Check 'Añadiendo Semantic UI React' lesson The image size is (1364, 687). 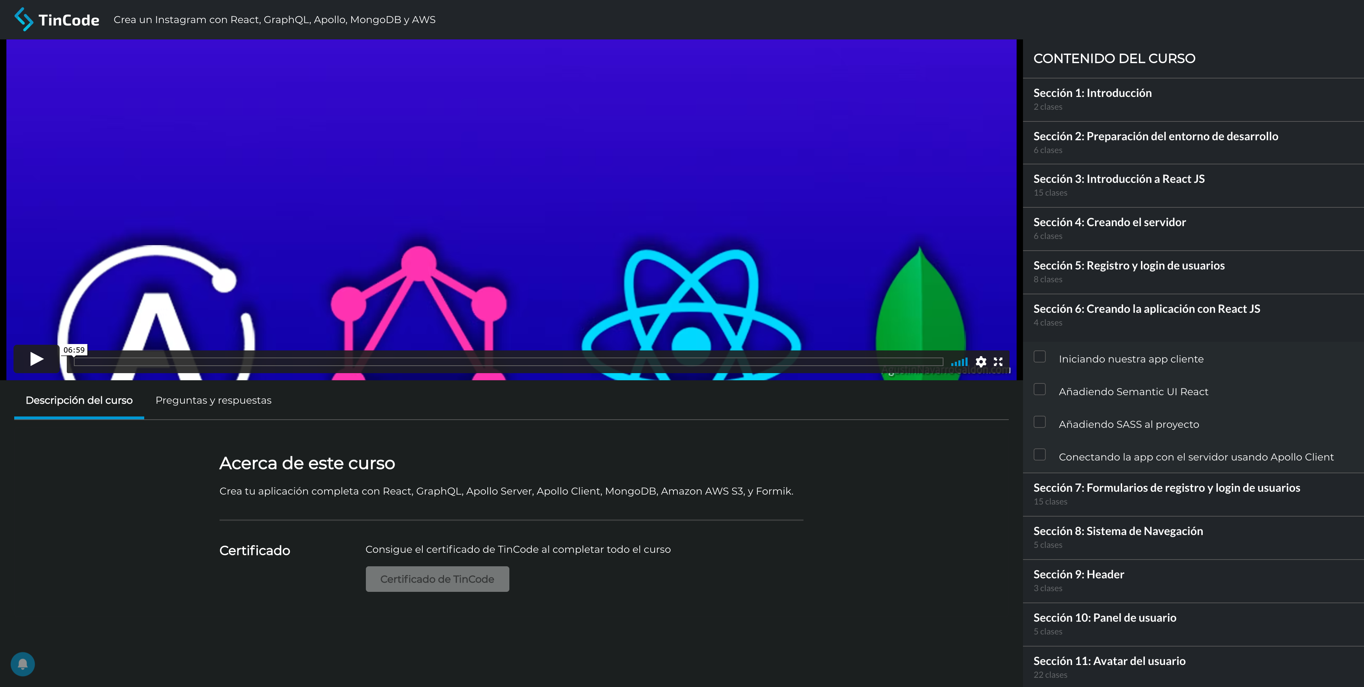point(1039,389)
